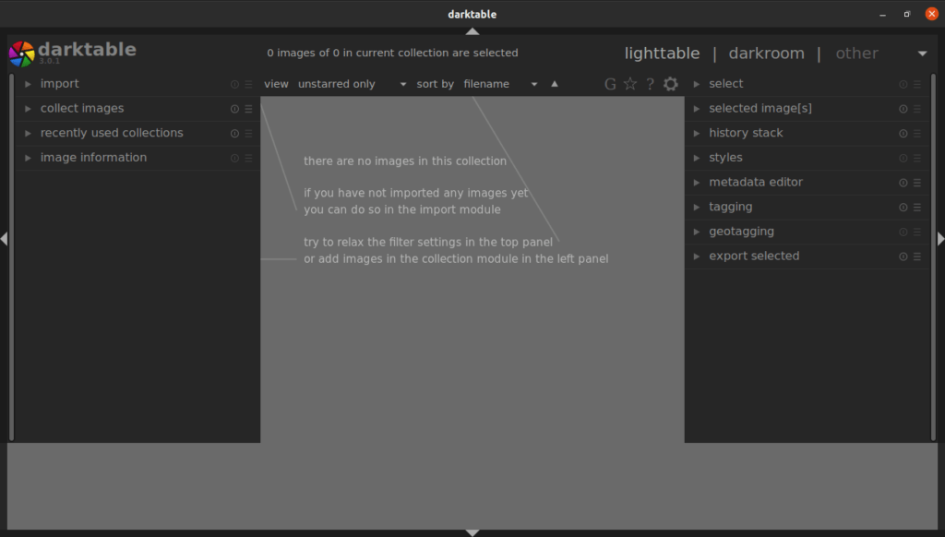Click the export selected reset icon

[903, 257]
